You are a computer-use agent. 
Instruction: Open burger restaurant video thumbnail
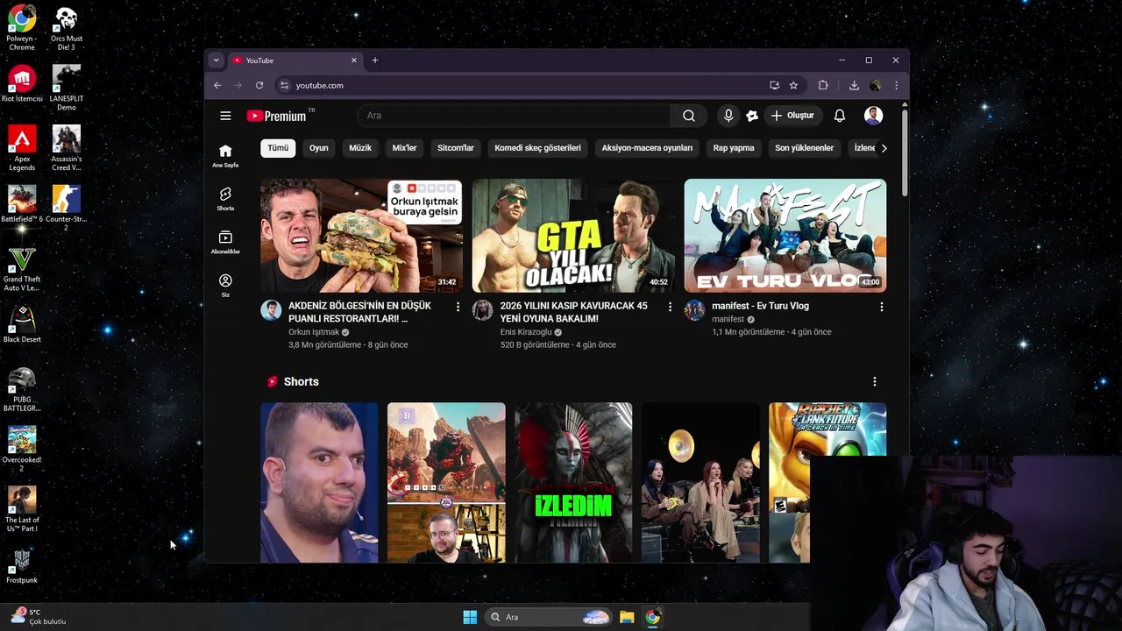pos(361,236)
